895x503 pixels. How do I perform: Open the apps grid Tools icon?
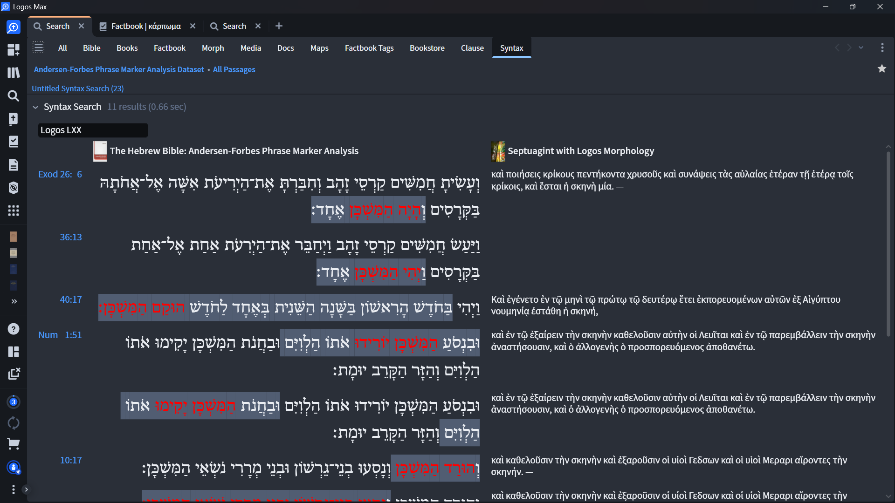coord(14,211)
